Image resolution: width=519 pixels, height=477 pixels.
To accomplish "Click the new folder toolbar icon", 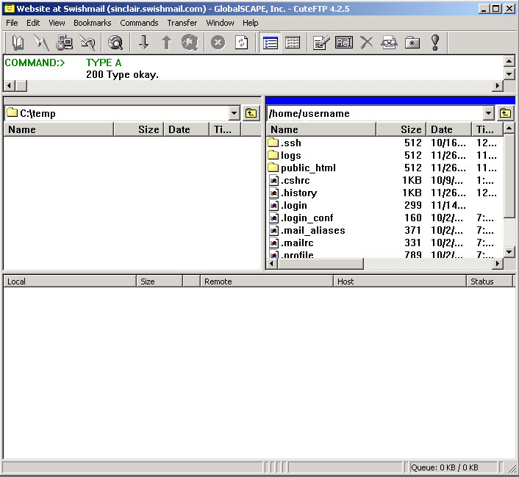I will (412, 43).
